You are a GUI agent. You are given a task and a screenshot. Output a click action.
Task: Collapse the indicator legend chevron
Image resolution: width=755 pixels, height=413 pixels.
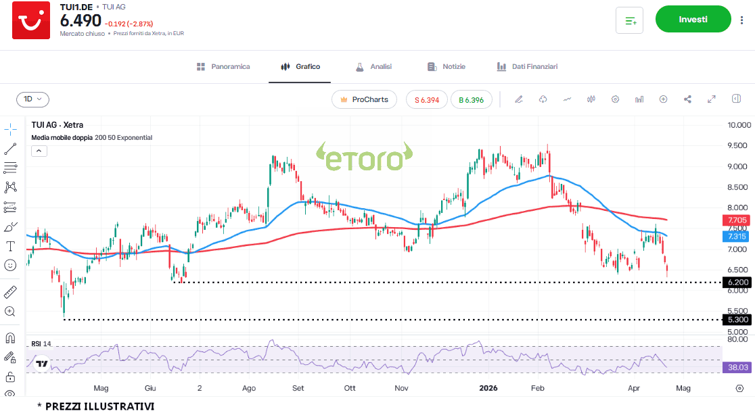pos(39,151)
